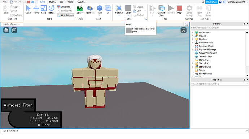Switch to the TEST ribbon tab
The height and width of the screenshot is (139, 249).
point(62,2)
